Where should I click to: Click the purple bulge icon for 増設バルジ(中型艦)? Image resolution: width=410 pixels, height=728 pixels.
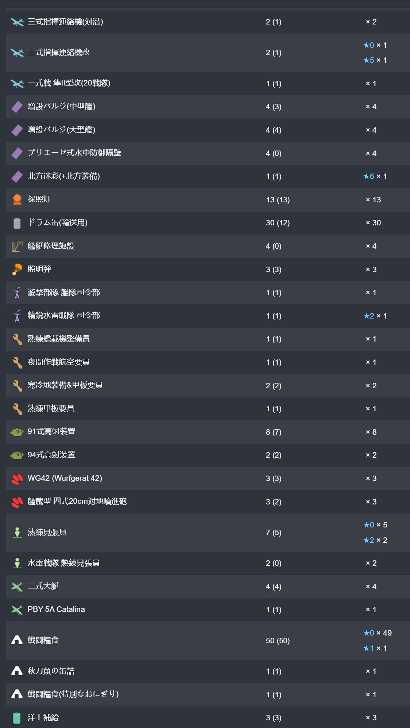click(x=17, y=107)
